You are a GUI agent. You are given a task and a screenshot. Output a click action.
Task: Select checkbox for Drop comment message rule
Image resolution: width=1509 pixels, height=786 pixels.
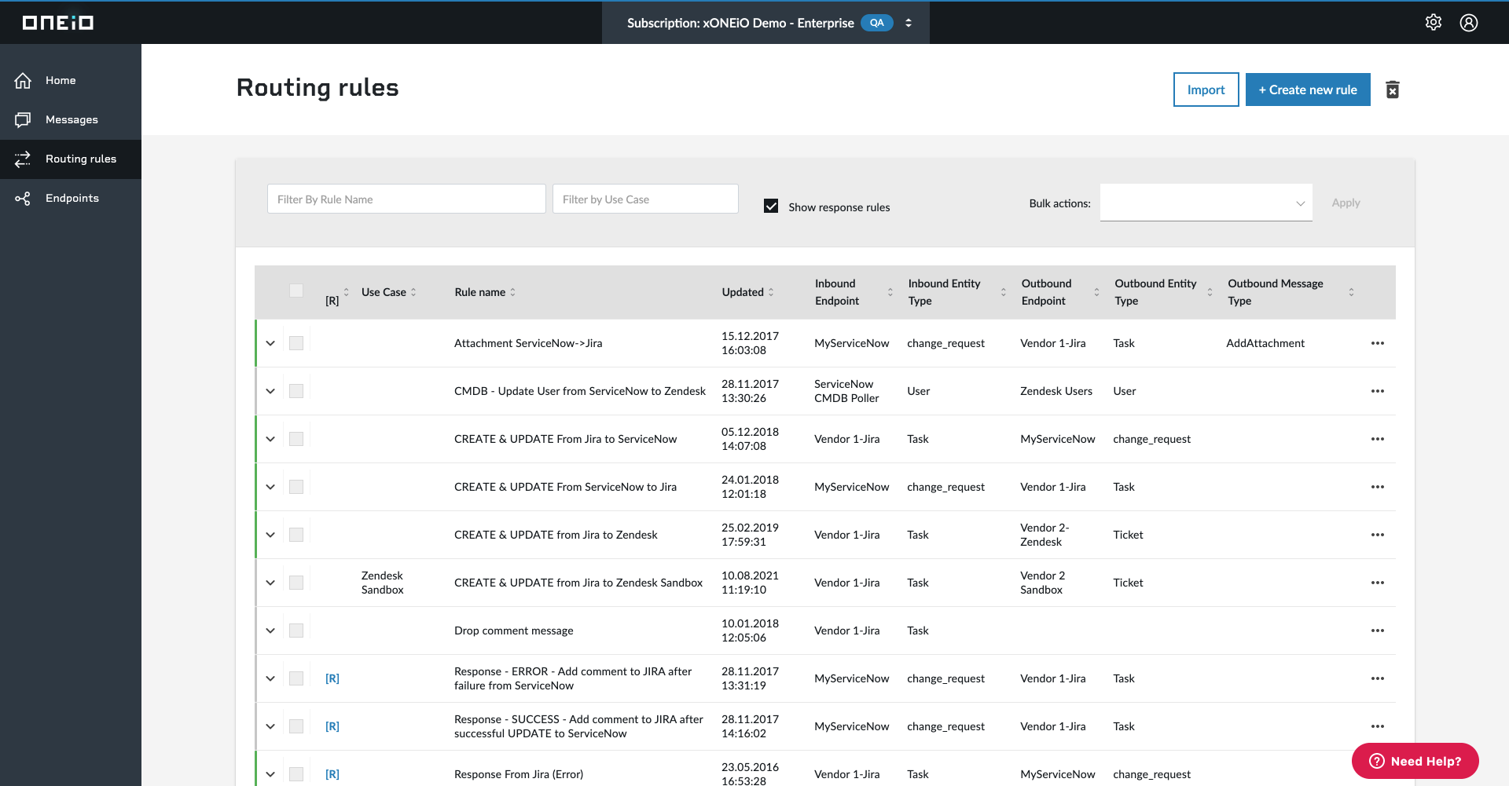[296, 631]
